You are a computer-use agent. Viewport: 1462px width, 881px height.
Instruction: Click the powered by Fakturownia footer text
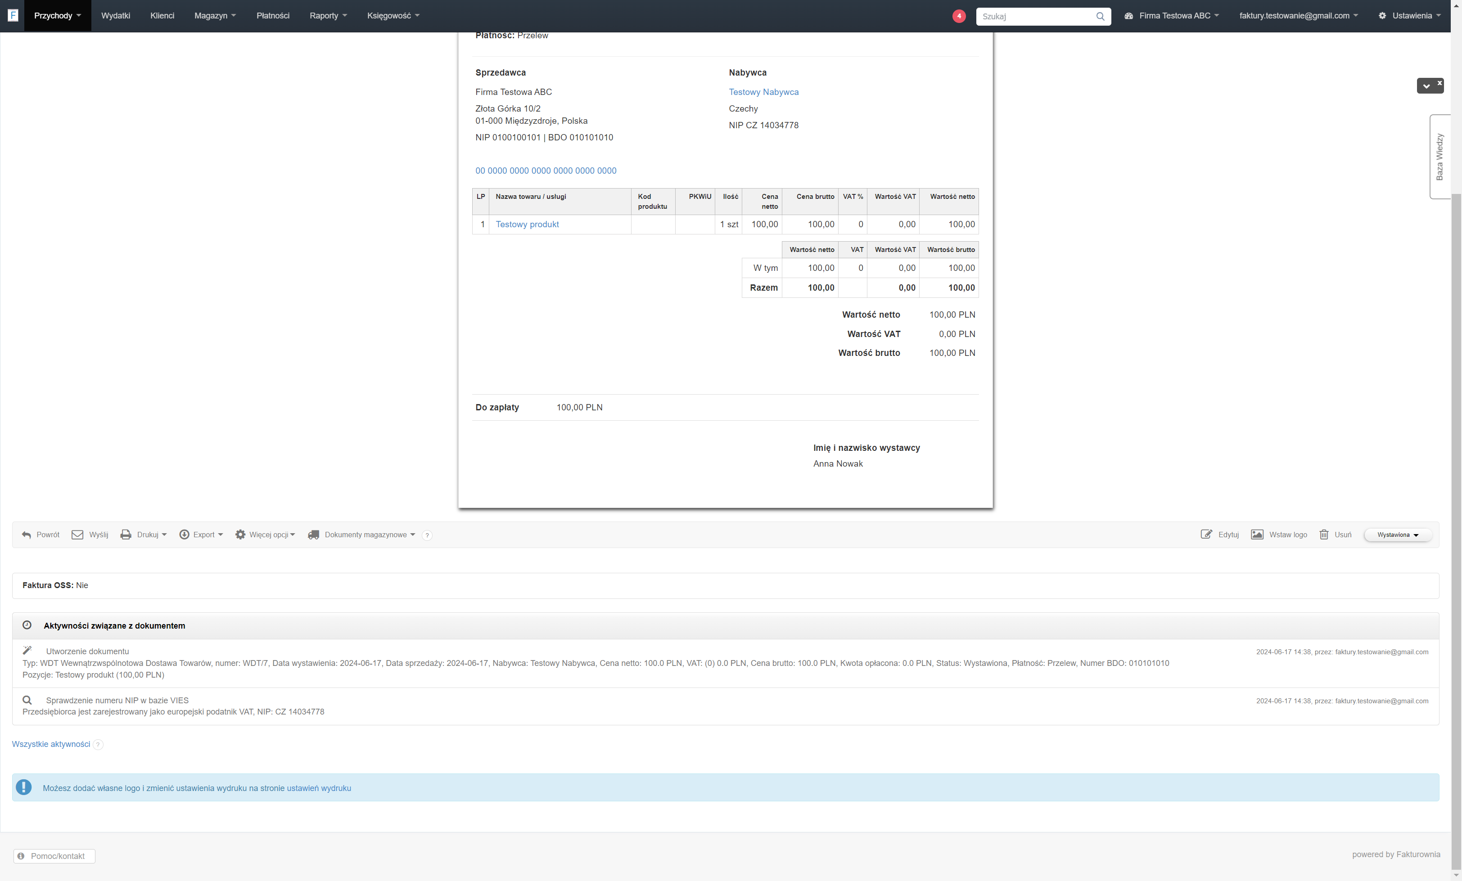(x=1396, y=854)
